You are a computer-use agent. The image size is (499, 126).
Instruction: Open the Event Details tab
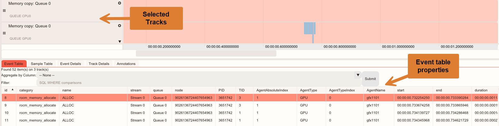(x=71, y=64)
